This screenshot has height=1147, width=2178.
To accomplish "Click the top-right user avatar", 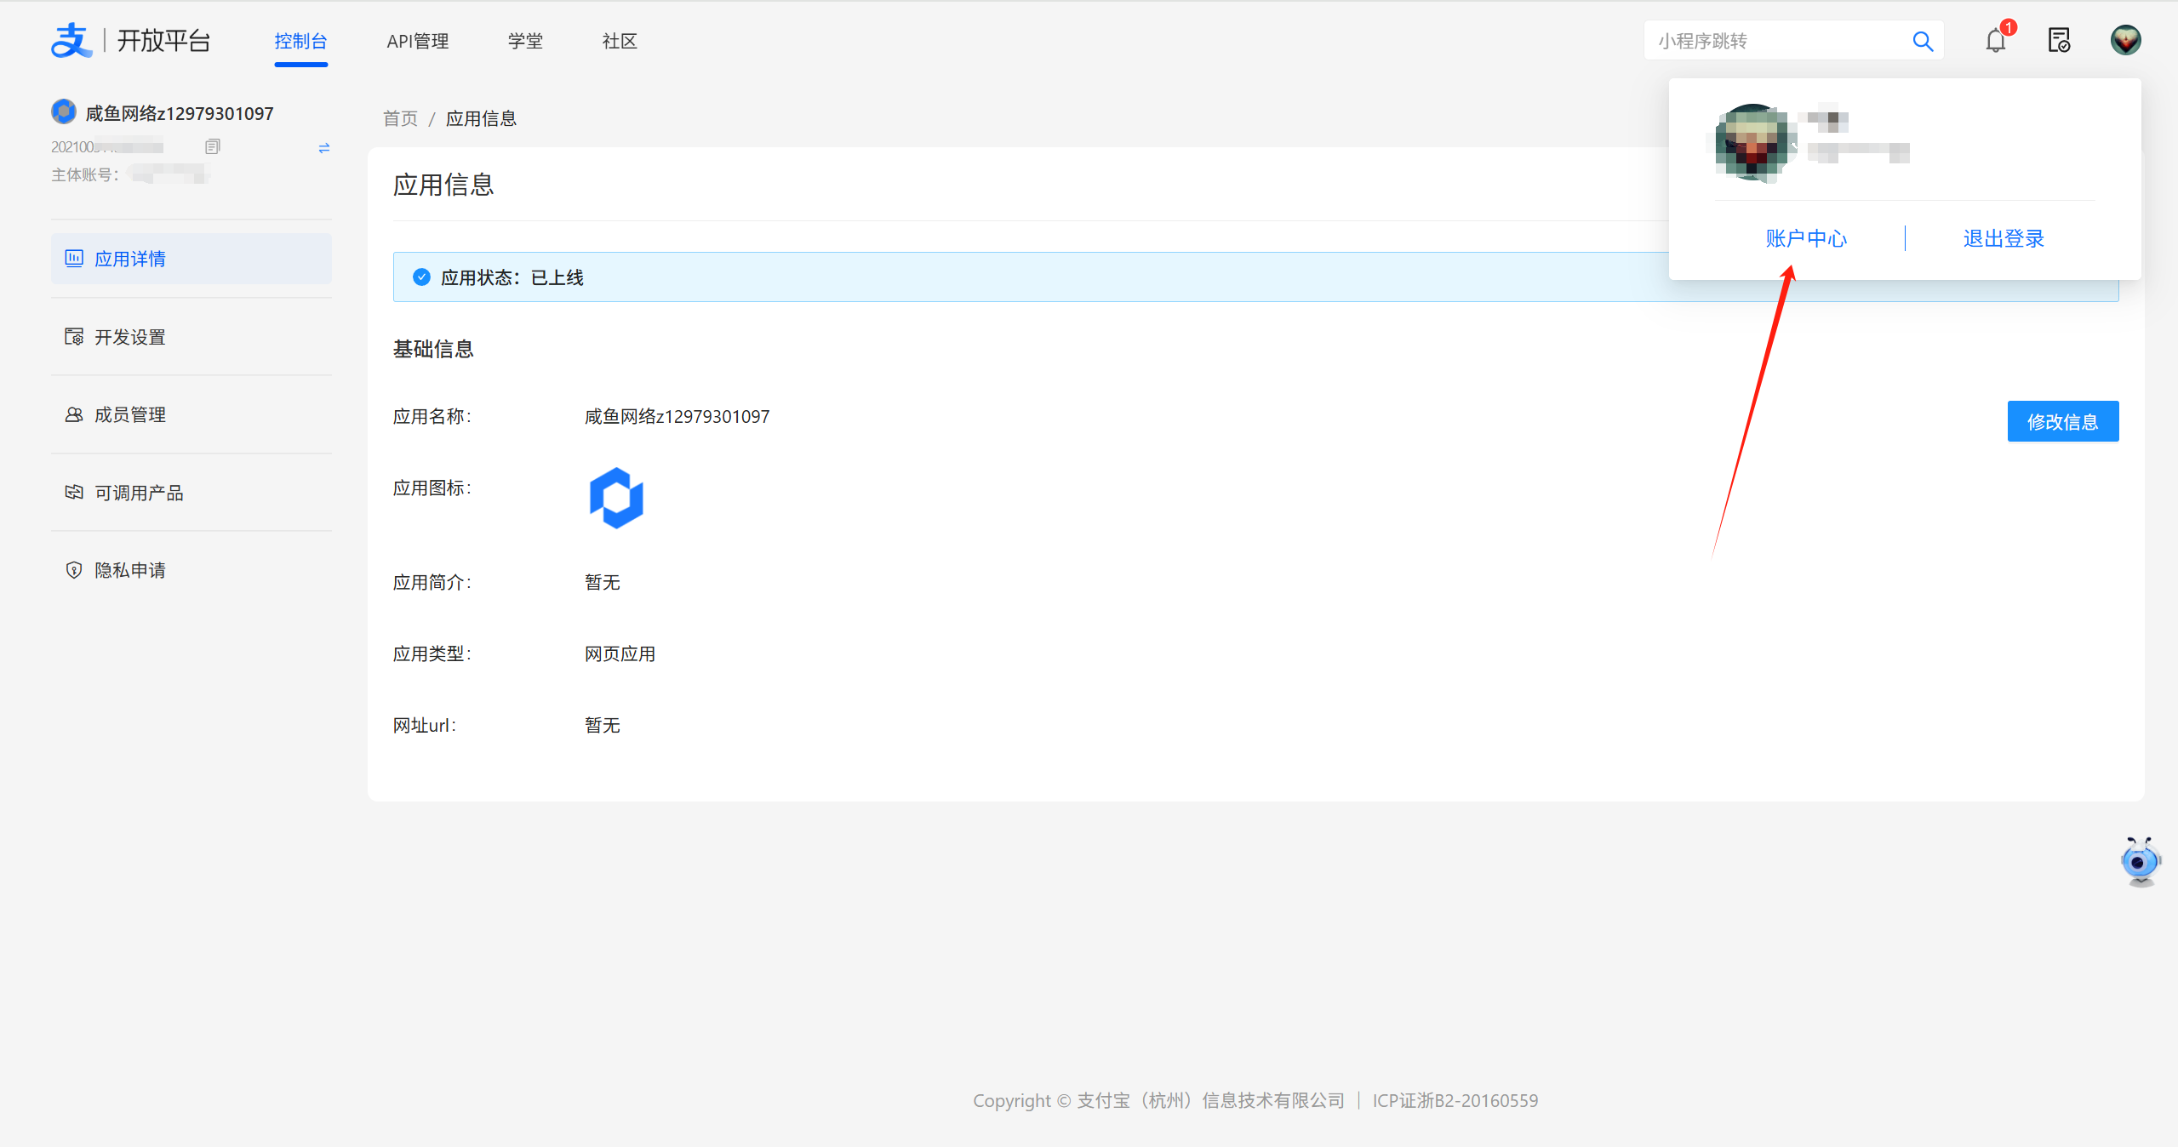I will point(2125,40).
